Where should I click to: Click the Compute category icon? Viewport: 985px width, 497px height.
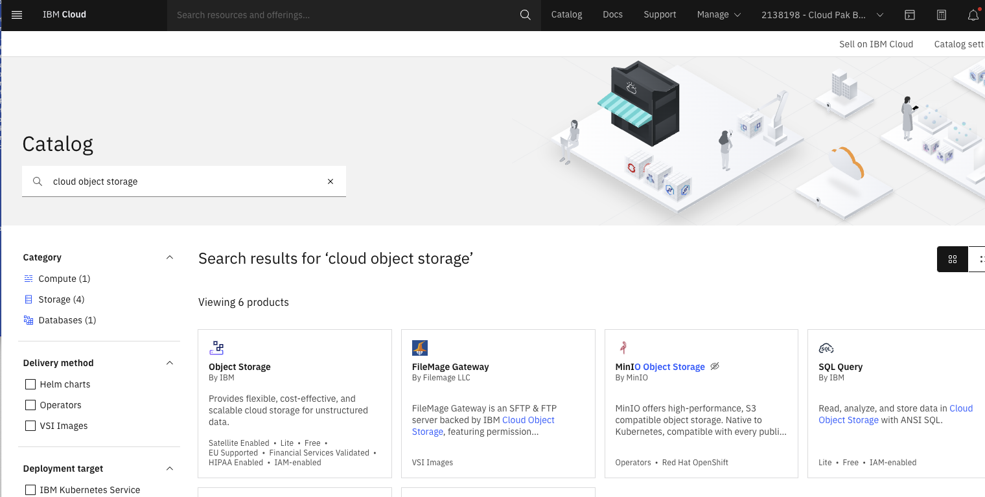pyautogui.click(x=29, y=279)
